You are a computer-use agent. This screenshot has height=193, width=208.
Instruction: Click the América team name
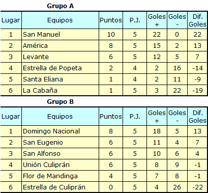(x=35, y=46)
